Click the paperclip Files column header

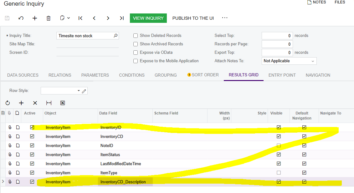(x=9, y=113)
